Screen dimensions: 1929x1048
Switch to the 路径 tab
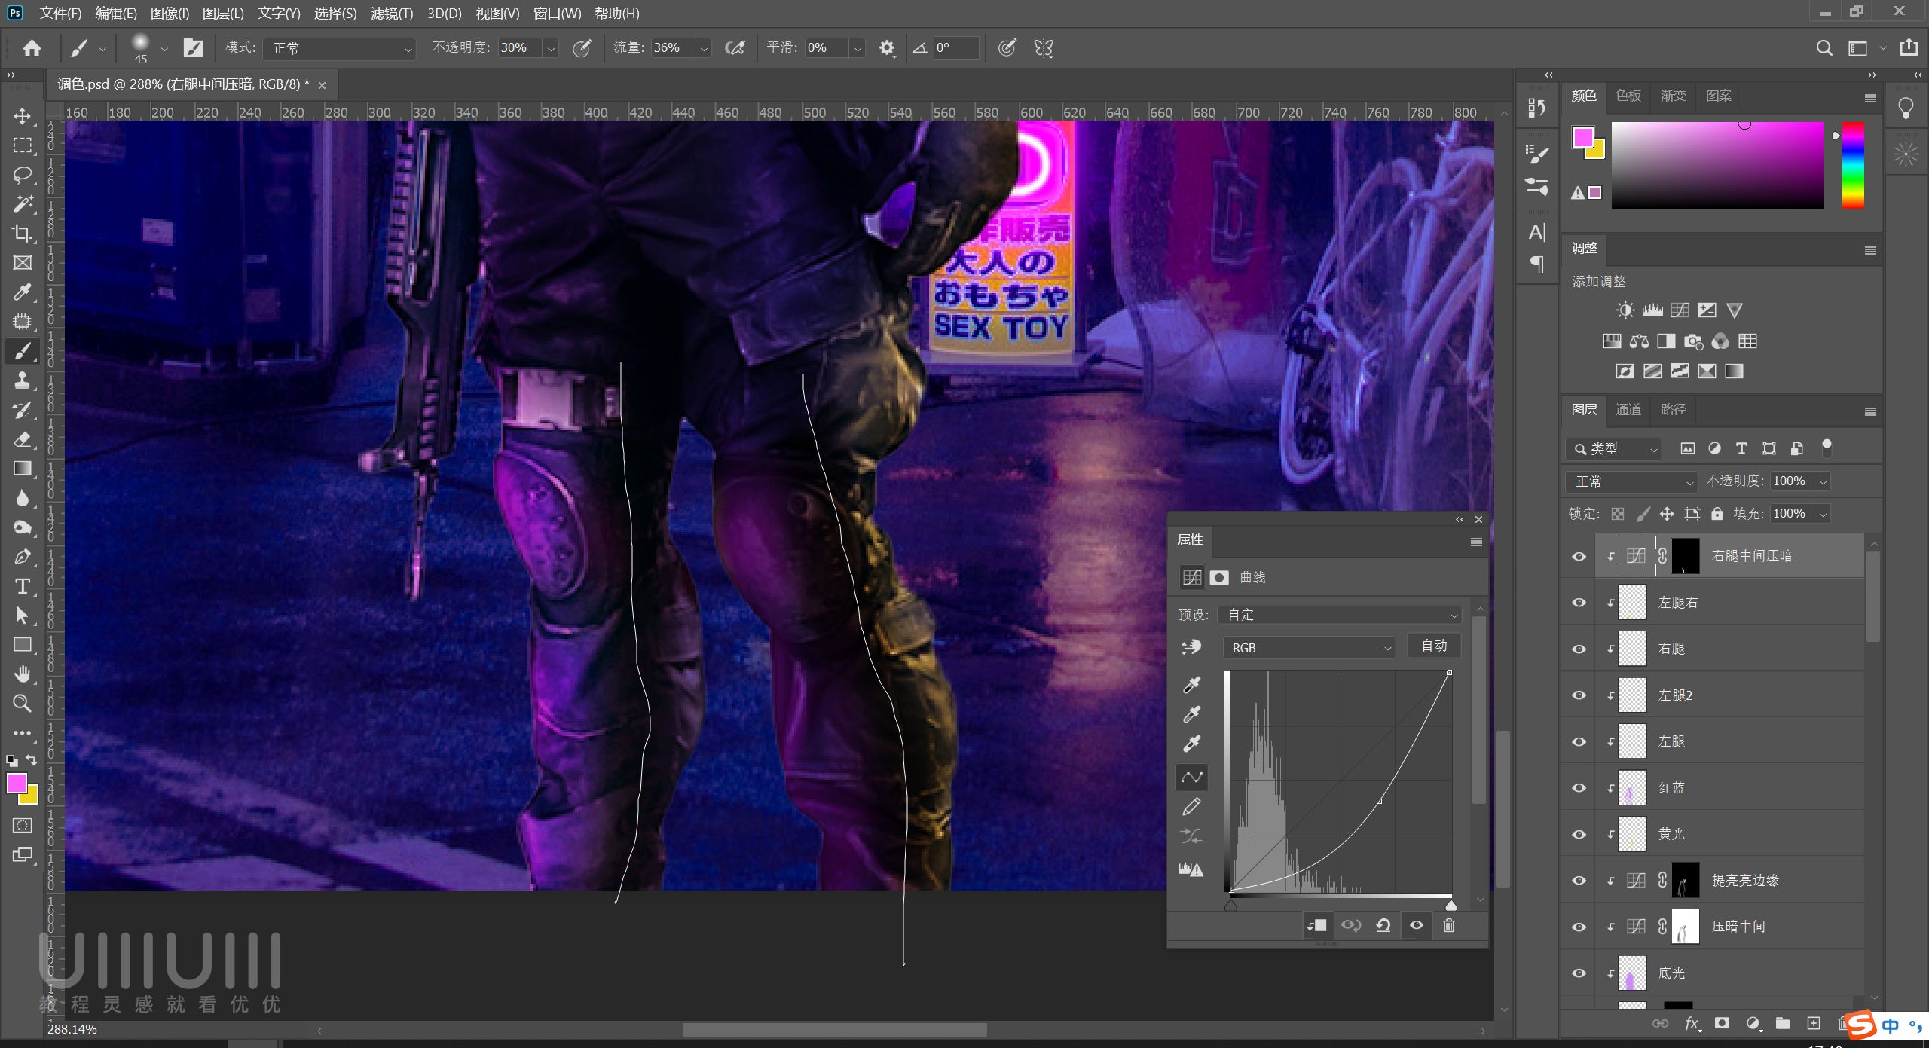pyautogui.click(x=1673, y=409)
